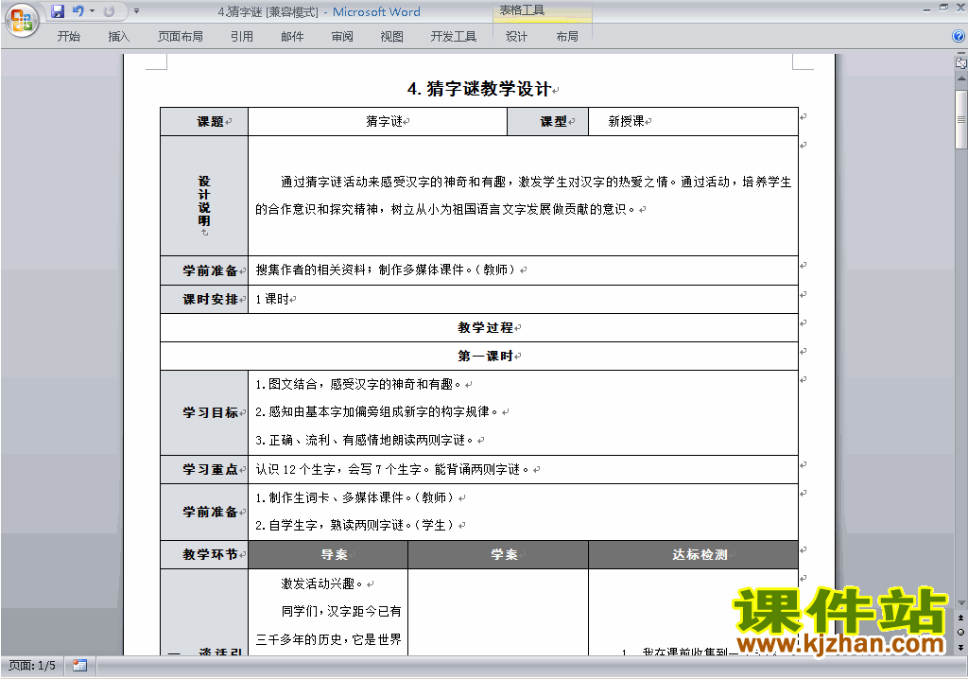Click the 第一课时 row heading
The image size is (968, 679).
(x=485, y=356)
